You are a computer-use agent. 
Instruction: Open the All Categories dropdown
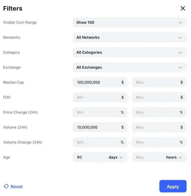click(129, 52)
